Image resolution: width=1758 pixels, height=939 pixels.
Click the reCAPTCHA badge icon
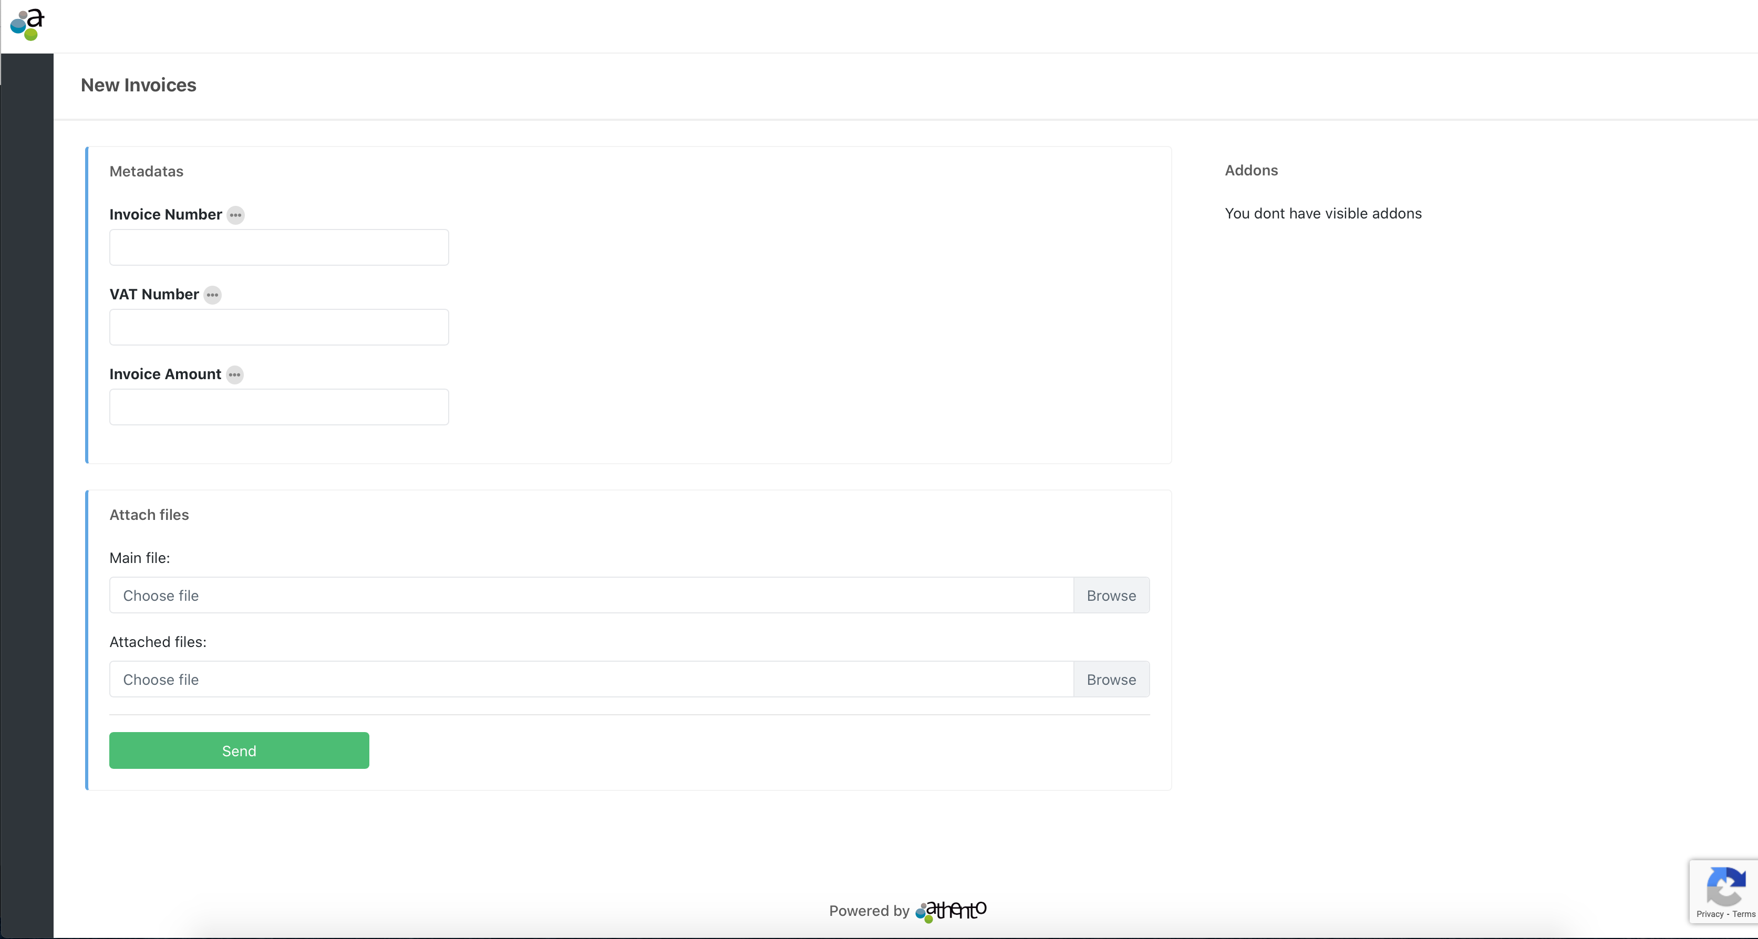(1725, 886)
